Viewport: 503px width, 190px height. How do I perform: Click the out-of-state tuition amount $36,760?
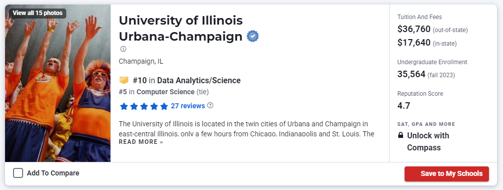tap(414, 29)
